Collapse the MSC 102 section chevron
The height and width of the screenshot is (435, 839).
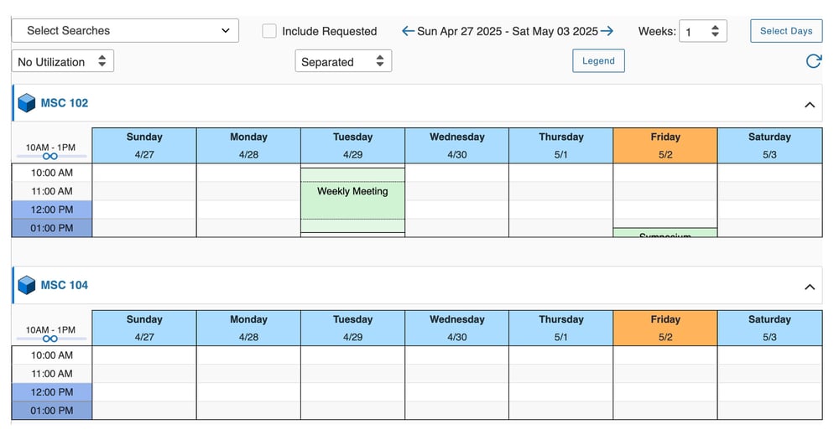[x=810, y=105]
